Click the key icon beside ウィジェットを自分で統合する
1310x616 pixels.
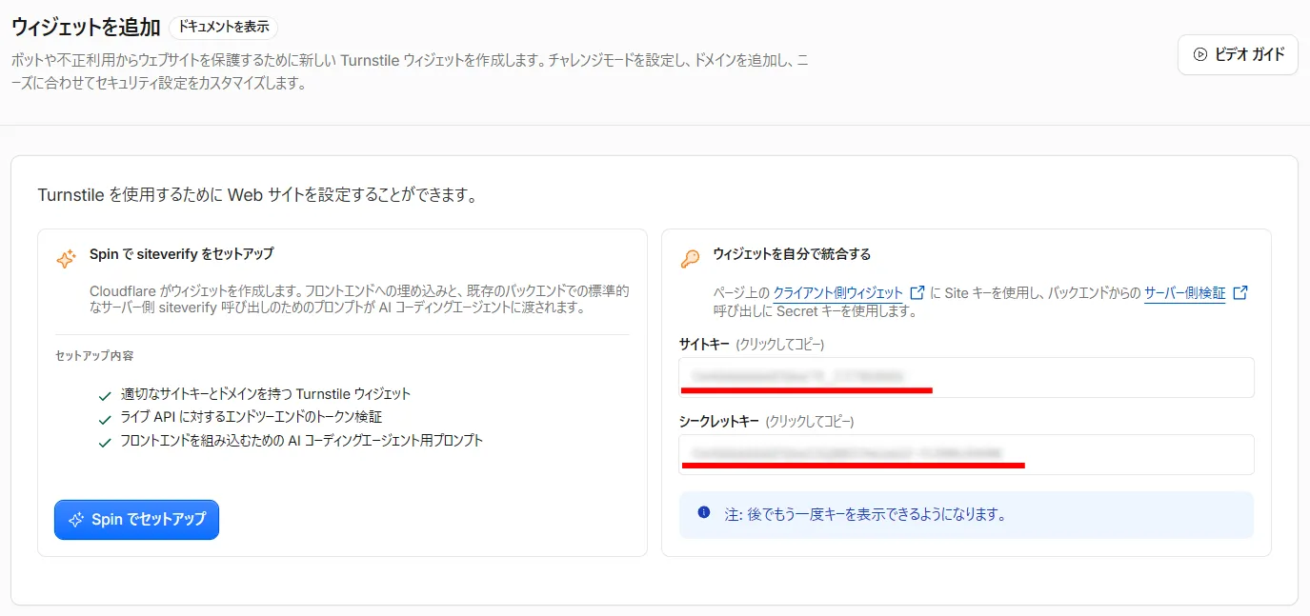(690, 258)
